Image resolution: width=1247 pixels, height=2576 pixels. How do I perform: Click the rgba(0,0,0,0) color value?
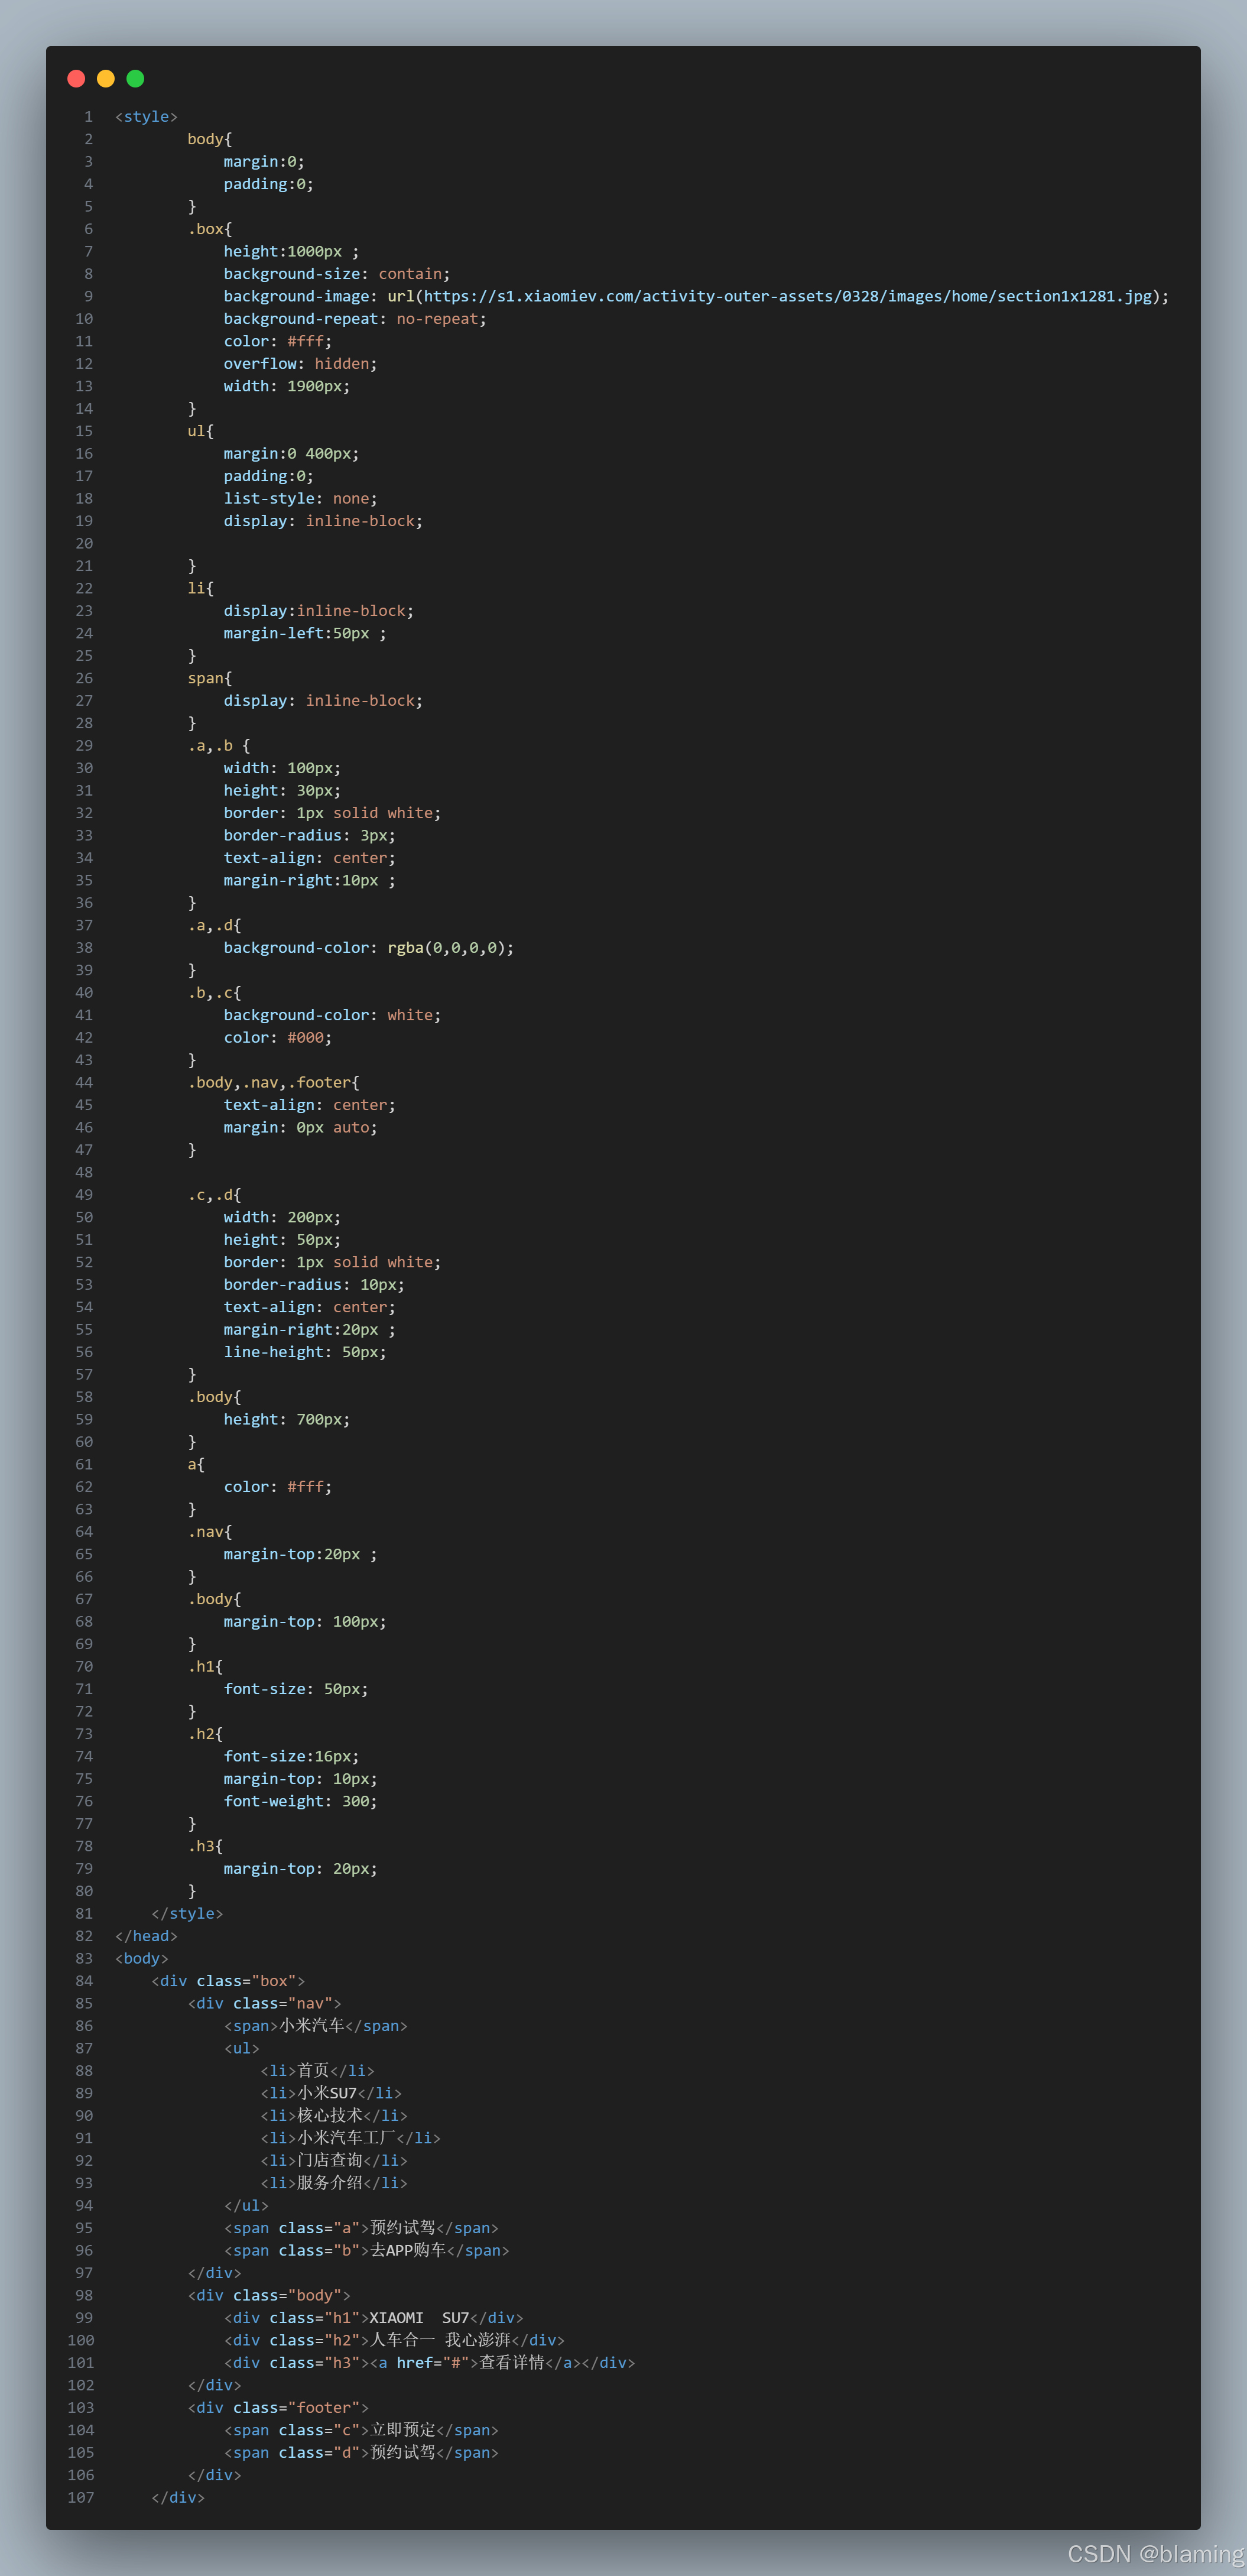point(446,948)
